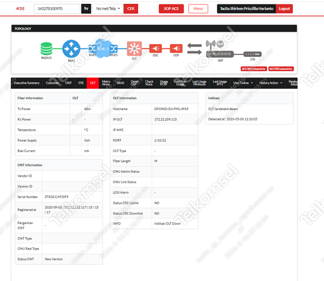The image size is (324, 281).
Task: Click the ODP node icon
Action: click(x=176, y=49)
